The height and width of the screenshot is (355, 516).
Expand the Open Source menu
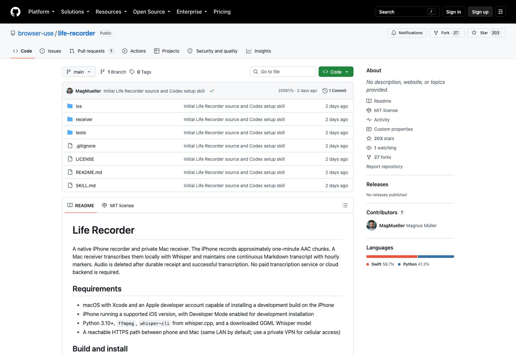152,12
